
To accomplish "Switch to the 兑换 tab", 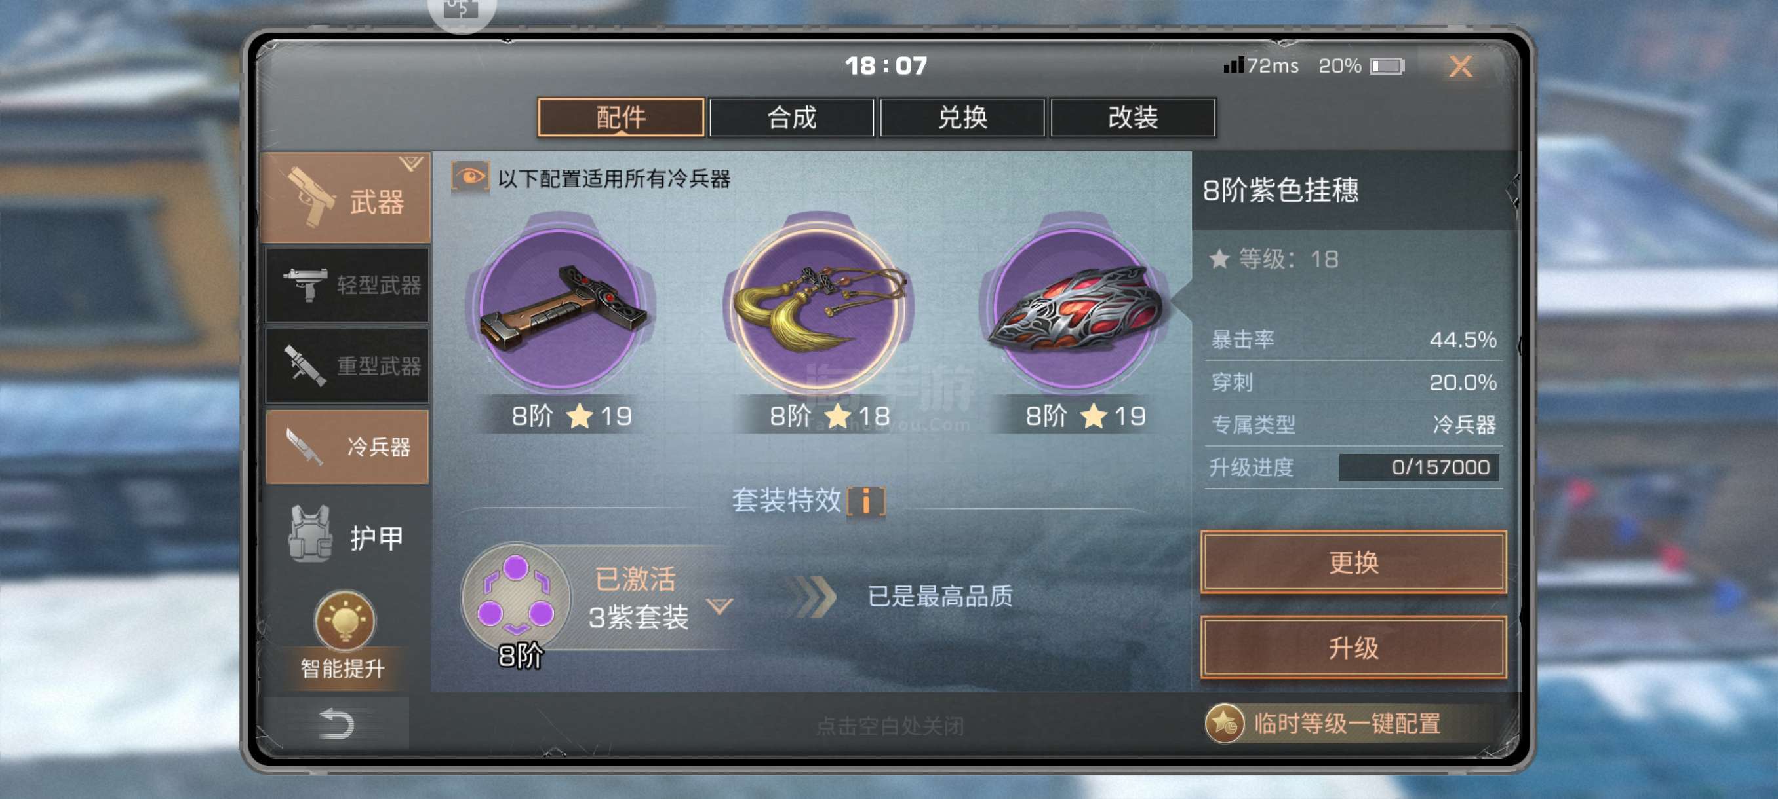I will tap(962, 117).
